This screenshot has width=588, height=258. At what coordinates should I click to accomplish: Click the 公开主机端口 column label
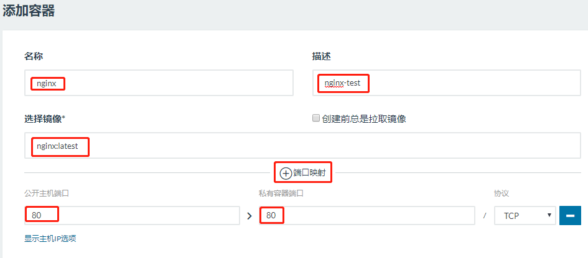[x=47, y=193]
